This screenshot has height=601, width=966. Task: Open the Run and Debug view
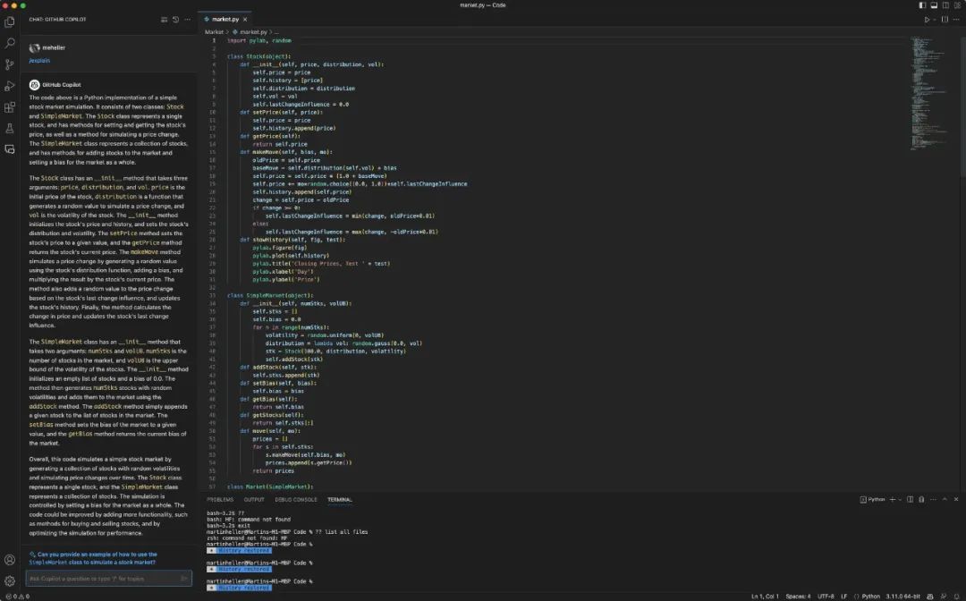pos(10,86)
